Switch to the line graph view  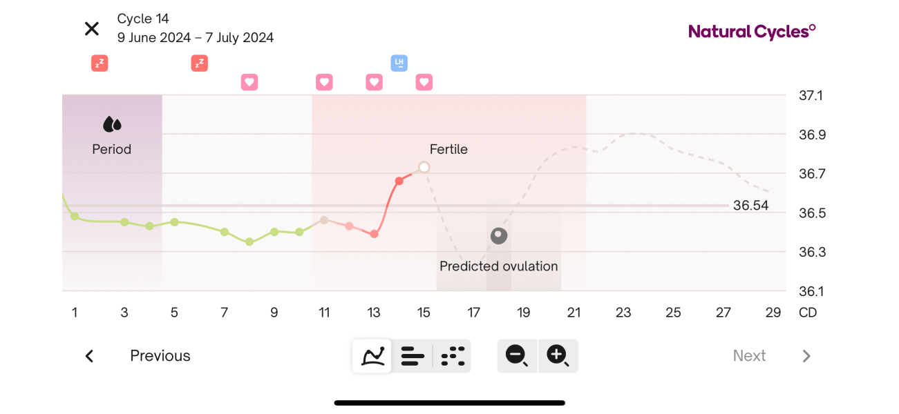click(372, 356)
